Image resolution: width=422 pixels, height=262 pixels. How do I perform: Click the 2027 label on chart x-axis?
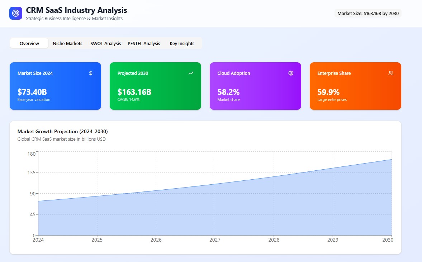(215, 240)
